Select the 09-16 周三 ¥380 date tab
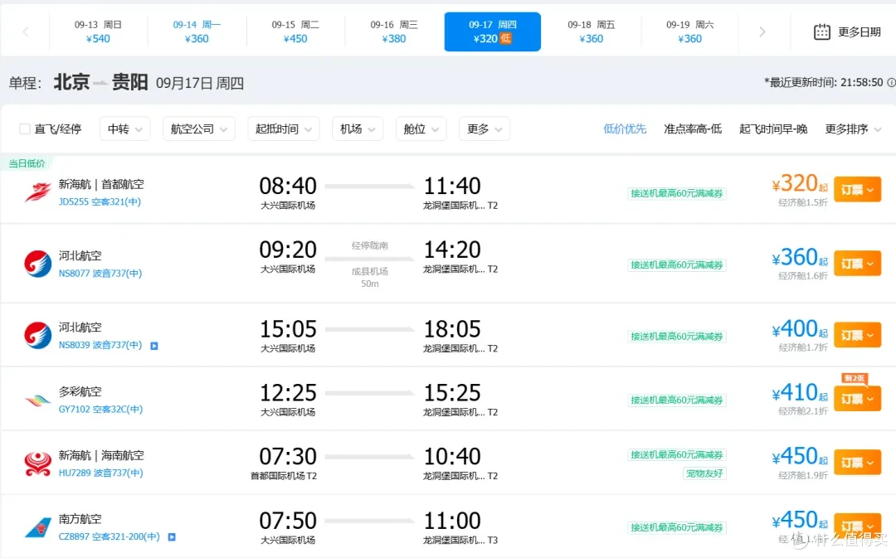The height and width of the screenshot is (558, 896). 394,32
